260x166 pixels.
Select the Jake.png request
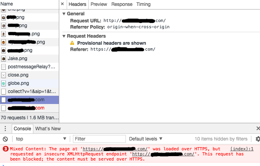click(x=29, y=58)
